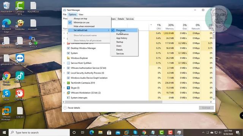Switch to the Services tab
The image size is (243, 136).
pos(130,19)
